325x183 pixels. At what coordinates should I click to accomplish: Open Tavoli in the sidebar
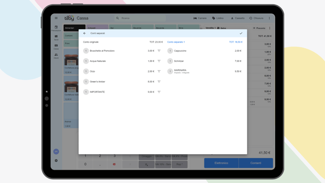pyautogui.click(x=56, y=37)
